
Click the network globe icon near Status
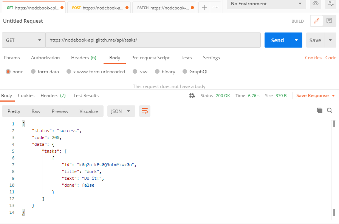192,96
